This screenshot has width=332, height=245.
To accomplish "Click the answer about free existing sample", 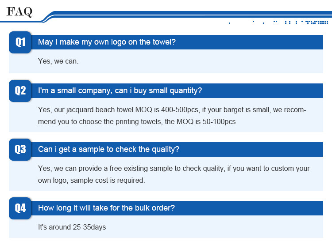I will 174,169.
